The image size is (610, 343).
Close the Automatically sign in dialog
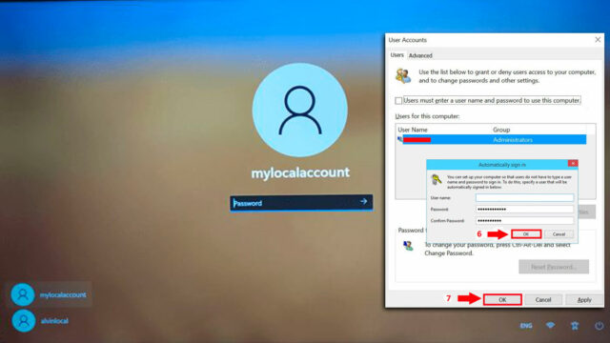[573, 163]
